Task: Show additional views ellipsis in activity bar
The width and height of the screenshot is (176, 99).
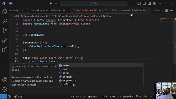Action: pyautogui.click(x=5, y=59)
